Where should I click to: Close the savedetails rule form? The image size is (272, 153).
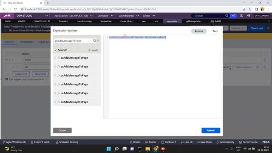point(268,28)
